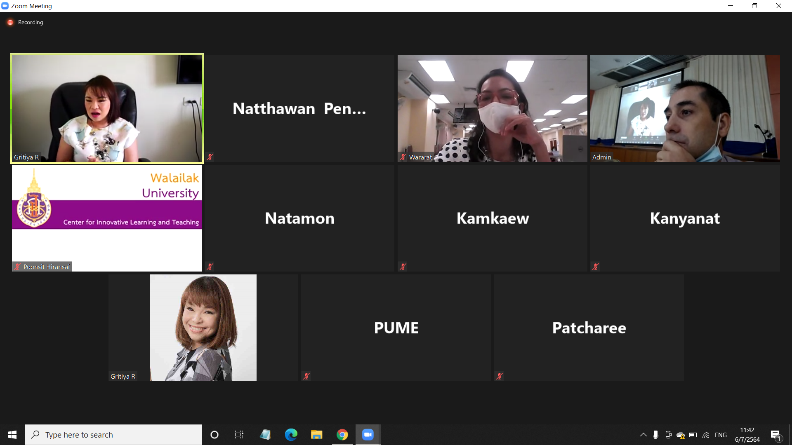Click muted mic icon on PUME tile
This screenshot has width=792, height=445.
306,376
